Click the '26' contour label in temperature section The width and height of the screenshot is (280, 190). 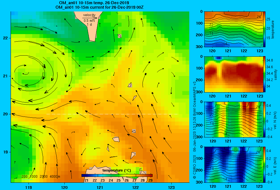259,17
